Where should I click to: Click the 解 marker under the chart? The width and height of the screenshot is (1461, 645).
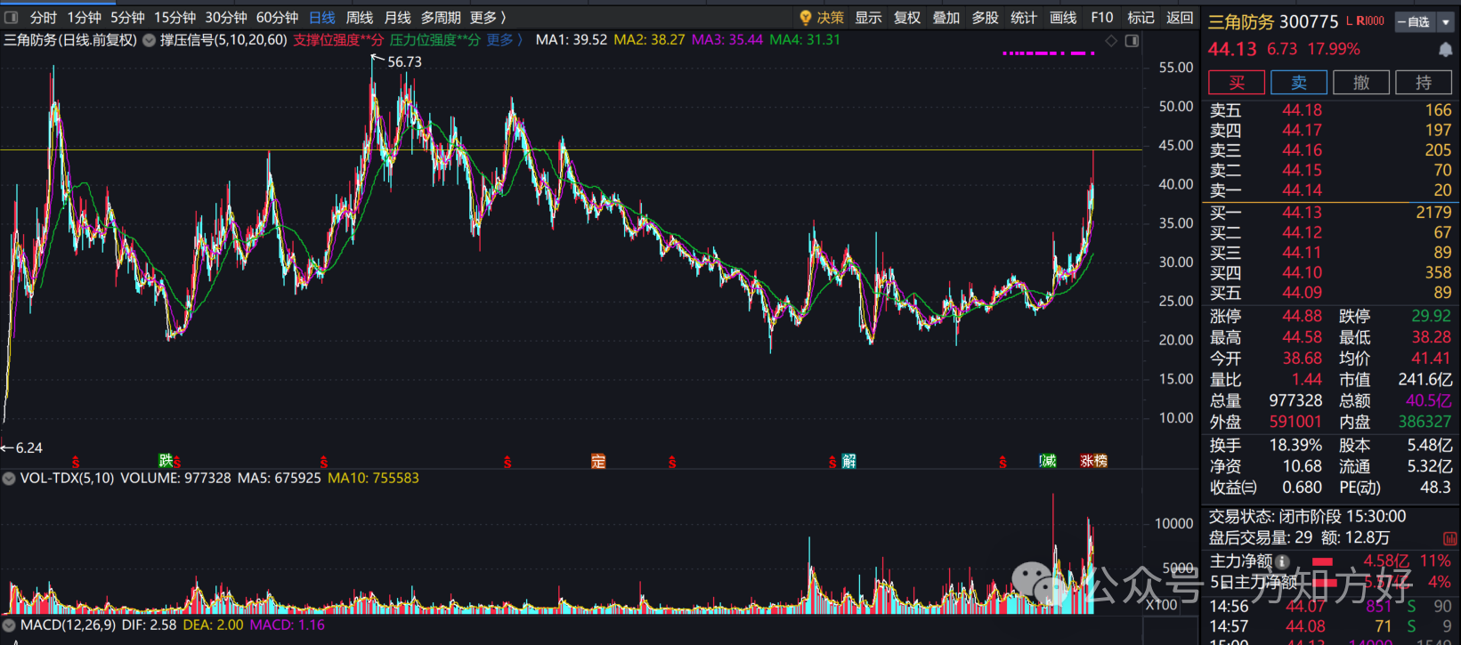pos(849,461)
